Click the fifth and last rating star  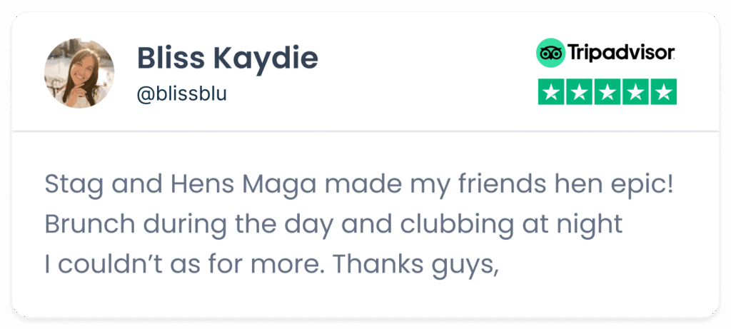pos(664,92)
